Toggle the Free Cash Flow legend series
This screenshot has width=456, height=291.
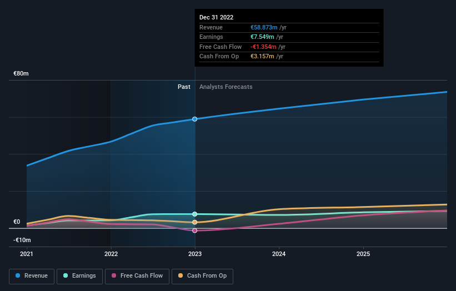point(137,276)
